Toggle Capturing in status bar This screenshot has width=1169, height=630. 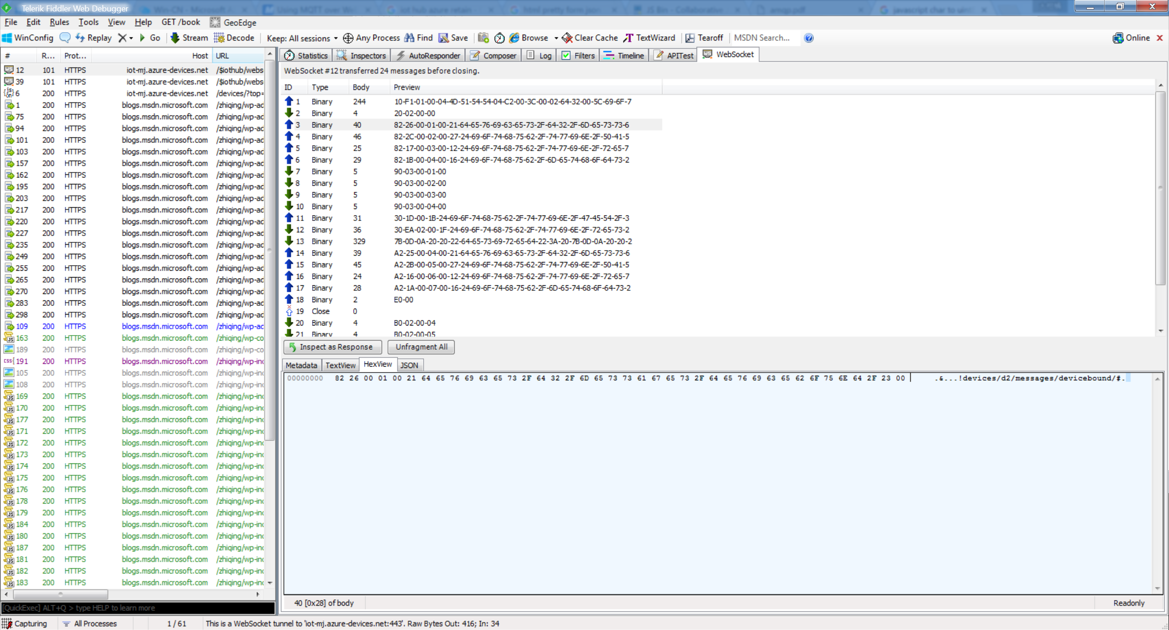click(x=25, y=624)
